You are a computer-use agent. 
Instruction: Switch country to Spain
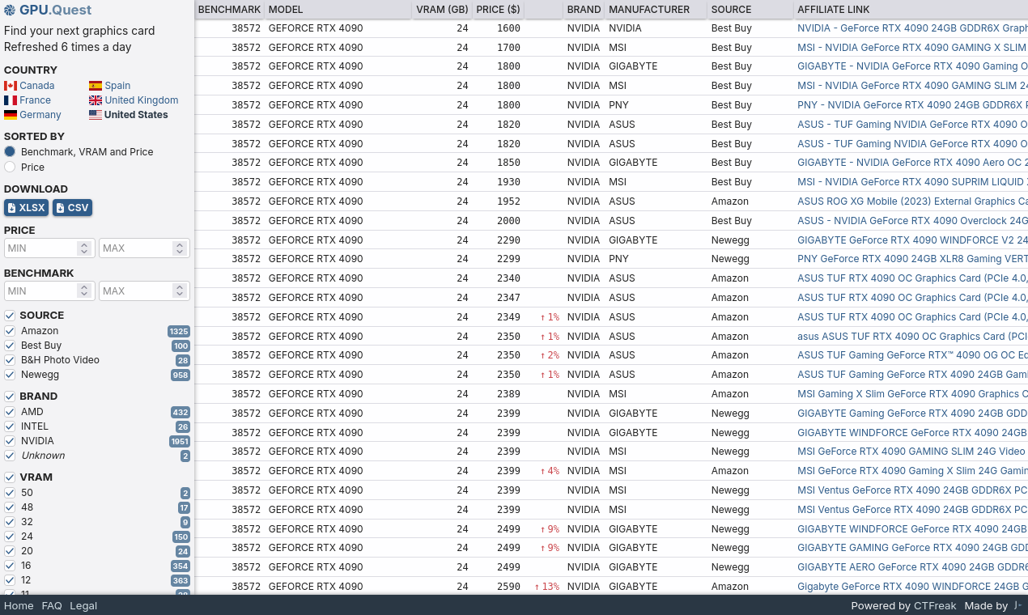(117, 86)
